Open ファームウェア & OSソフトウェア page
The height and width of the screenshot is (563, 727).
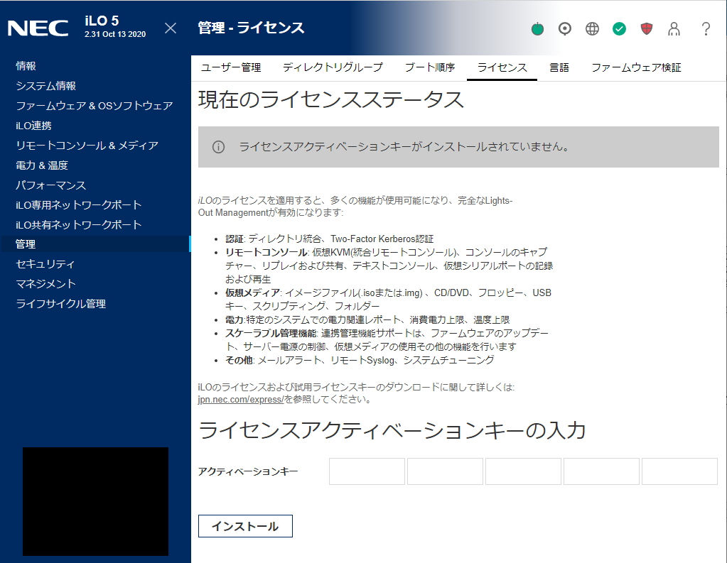pos(95,106)
